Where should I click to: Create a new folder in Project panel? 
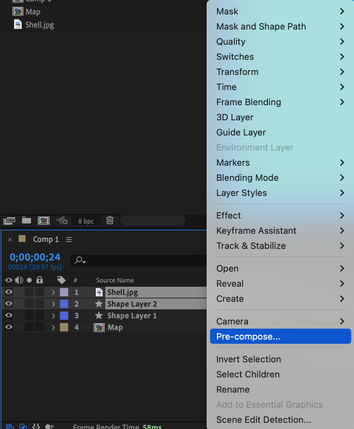[x=27, y=221]
